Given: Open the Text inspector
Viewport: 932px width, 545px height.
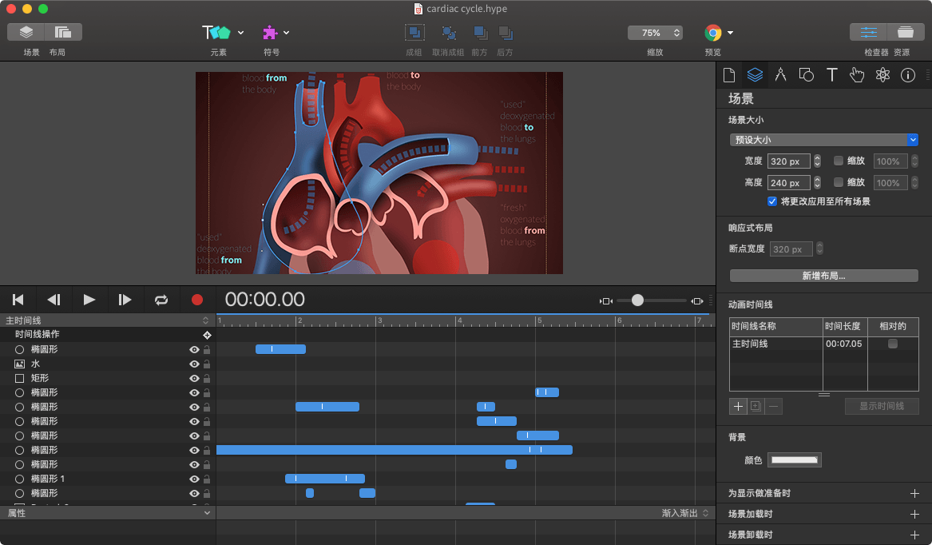Looking at the screenshot, I should pos(831,74).
